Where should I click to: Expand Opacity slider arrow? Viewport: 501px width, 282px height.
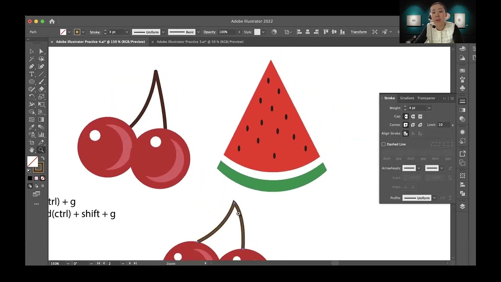(239, 32)
